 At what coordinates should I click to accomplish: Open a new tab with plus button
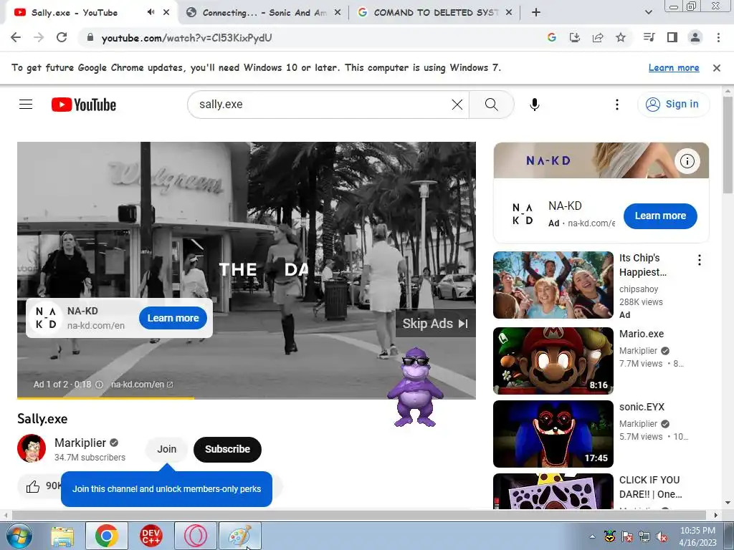pyautogui.click(x=536, y=13)
